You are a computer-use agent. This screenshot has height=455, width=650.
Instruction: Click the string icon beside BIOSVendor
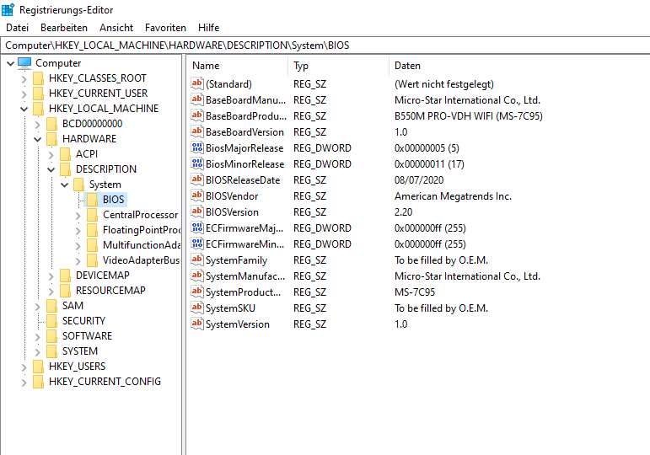click(x=197, y=196)
